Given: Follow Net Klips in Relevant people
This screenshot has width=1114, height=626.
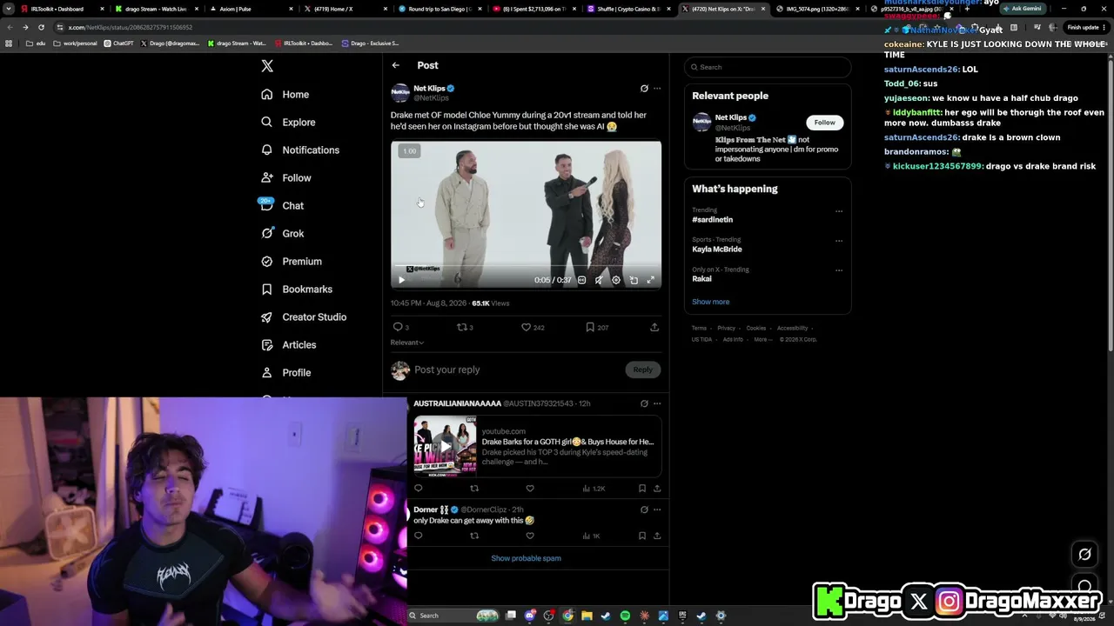Looking at the screenshot, I should click(x=824, y=123).
